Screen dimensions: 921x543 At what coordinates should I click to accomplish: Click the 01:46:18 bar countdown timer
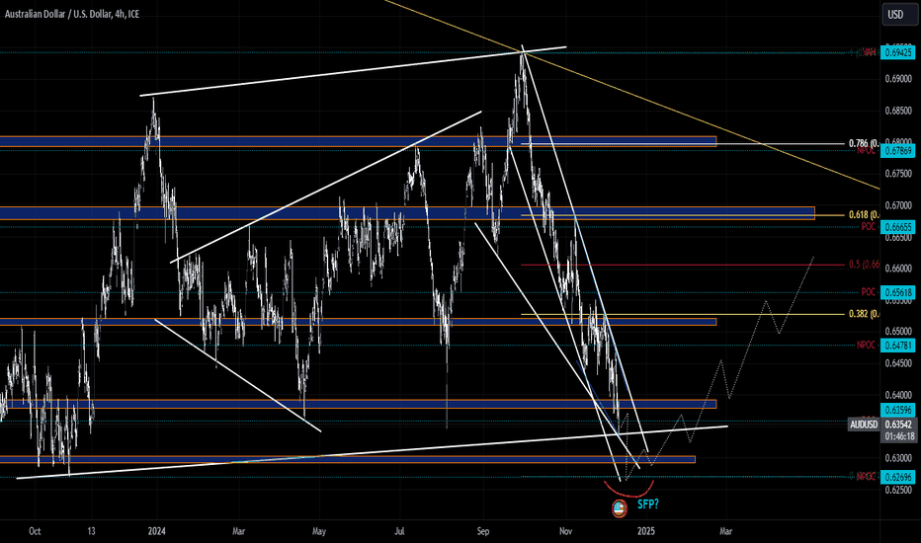click(x=898, y=436)
